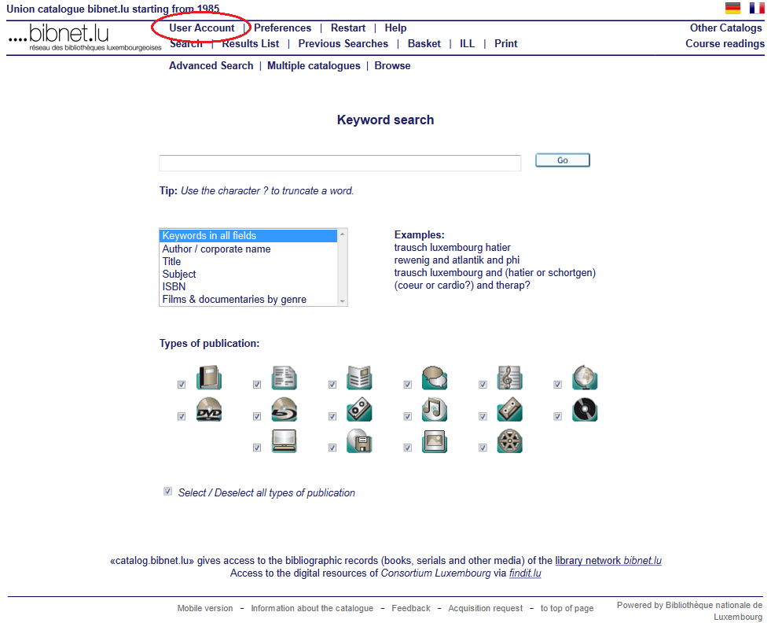
Task: Select Author / corporate name in list
Action: pyautogui.click(x=249, y=249)
